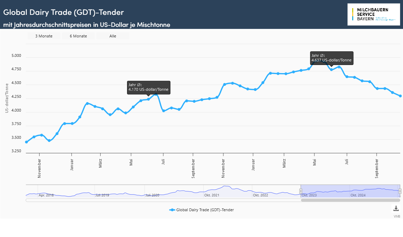This screenshot has height=237, width=403.
Task: Click the horizontal scrollbar thumb below navigator
Action: coord(350,200)
